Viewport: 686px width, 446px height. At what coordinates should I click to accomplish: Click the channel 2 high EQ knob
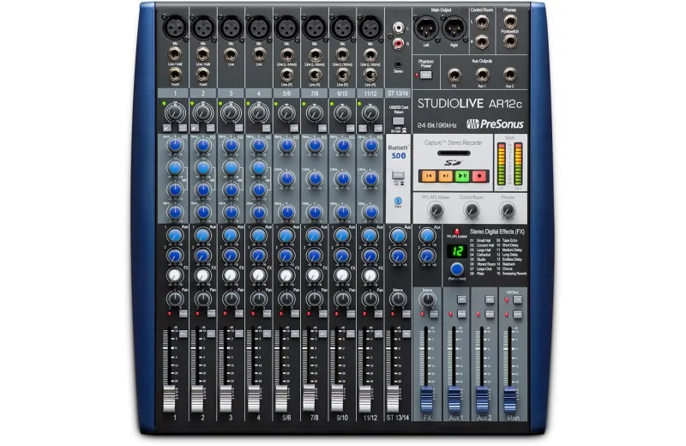click(202, 145)
